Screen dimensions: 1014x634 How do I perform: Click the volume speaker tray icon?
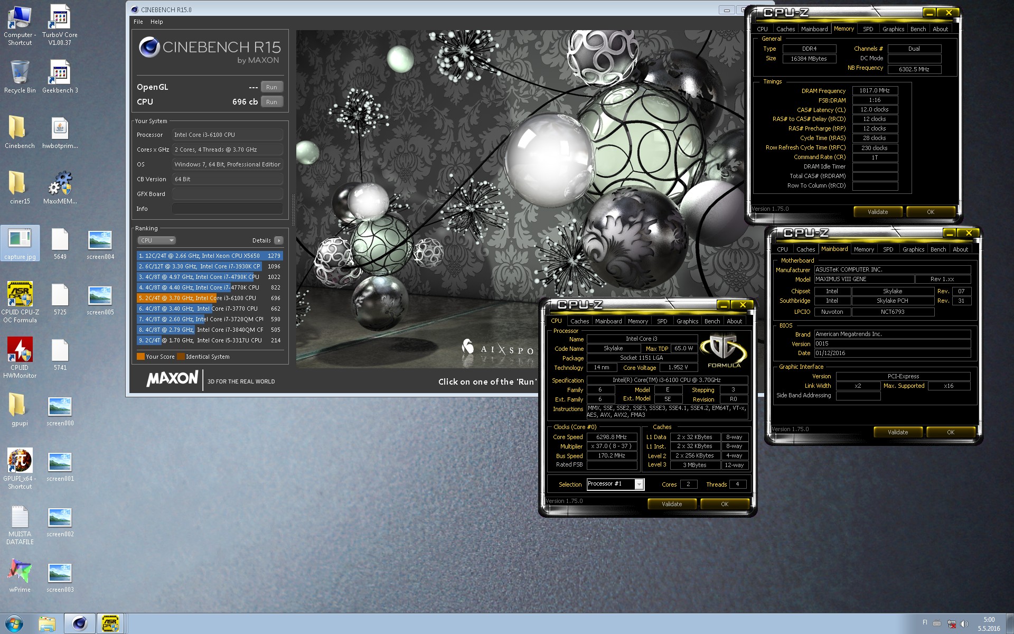[x=964, y=624]
